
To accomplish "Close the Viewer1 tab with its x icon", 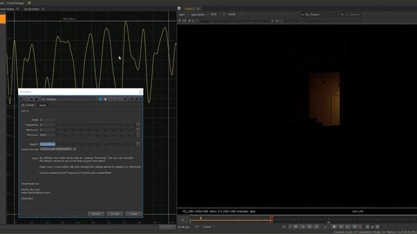I will (198, 8).
